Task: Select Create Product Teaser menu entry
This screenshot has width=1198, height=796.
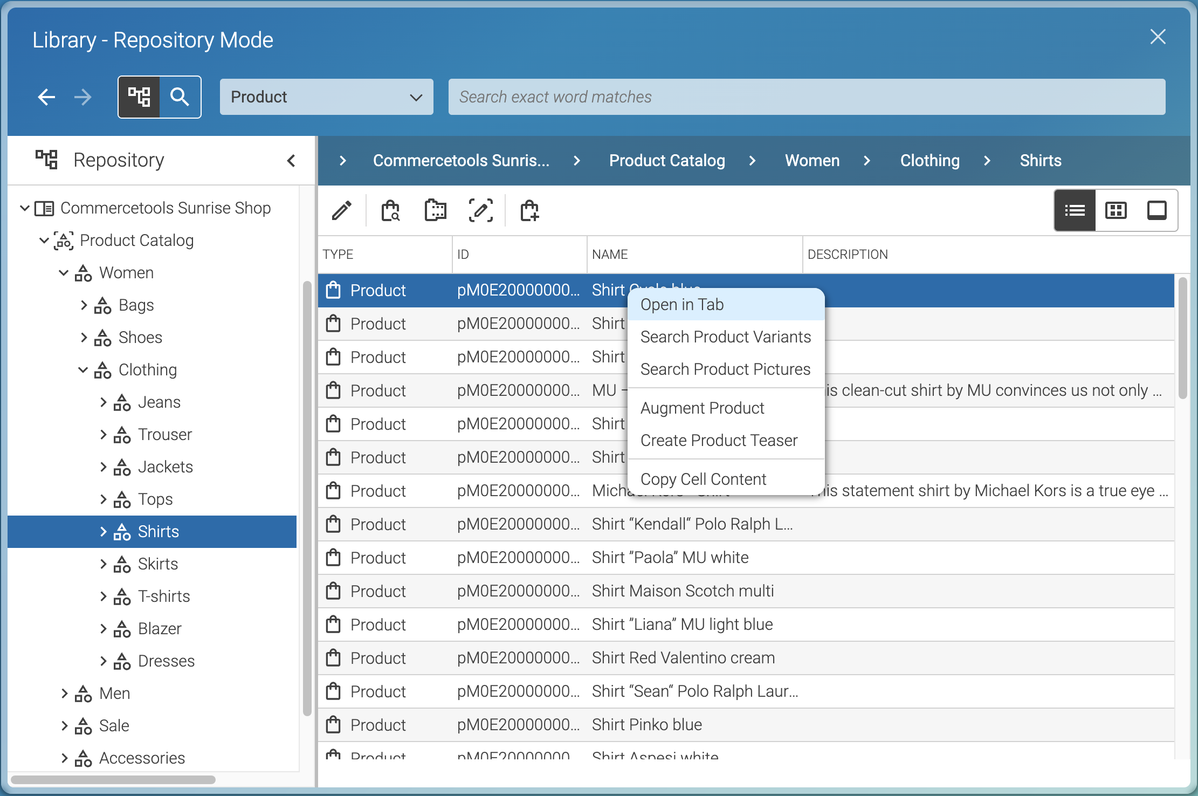Action: (x=719, y=440)
